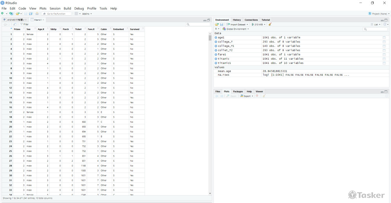Sort by the Survived column header

135,29
